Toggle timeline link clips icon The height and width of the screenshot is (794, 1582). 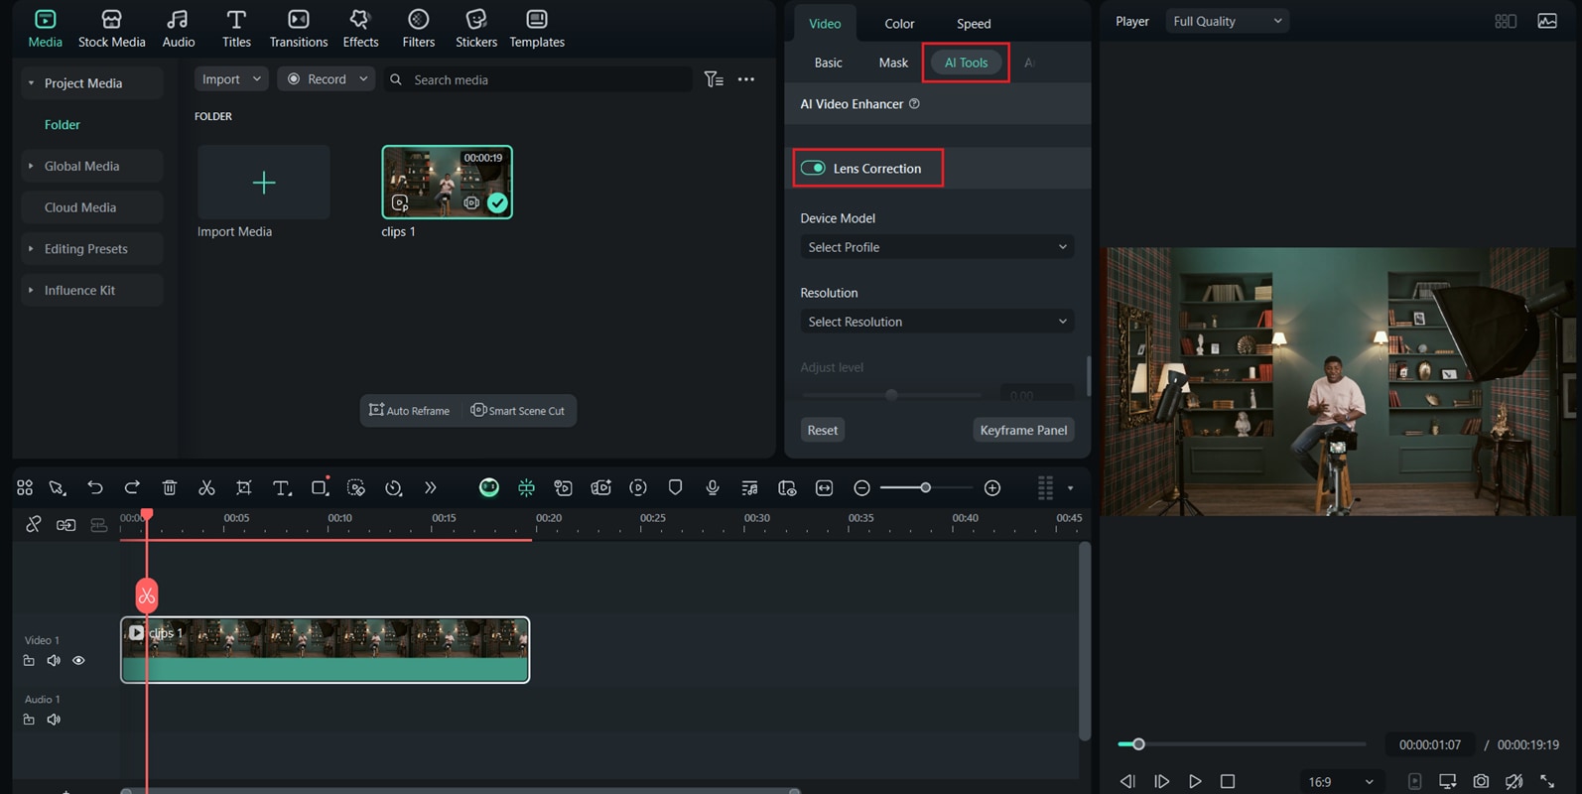click(34, 524)
